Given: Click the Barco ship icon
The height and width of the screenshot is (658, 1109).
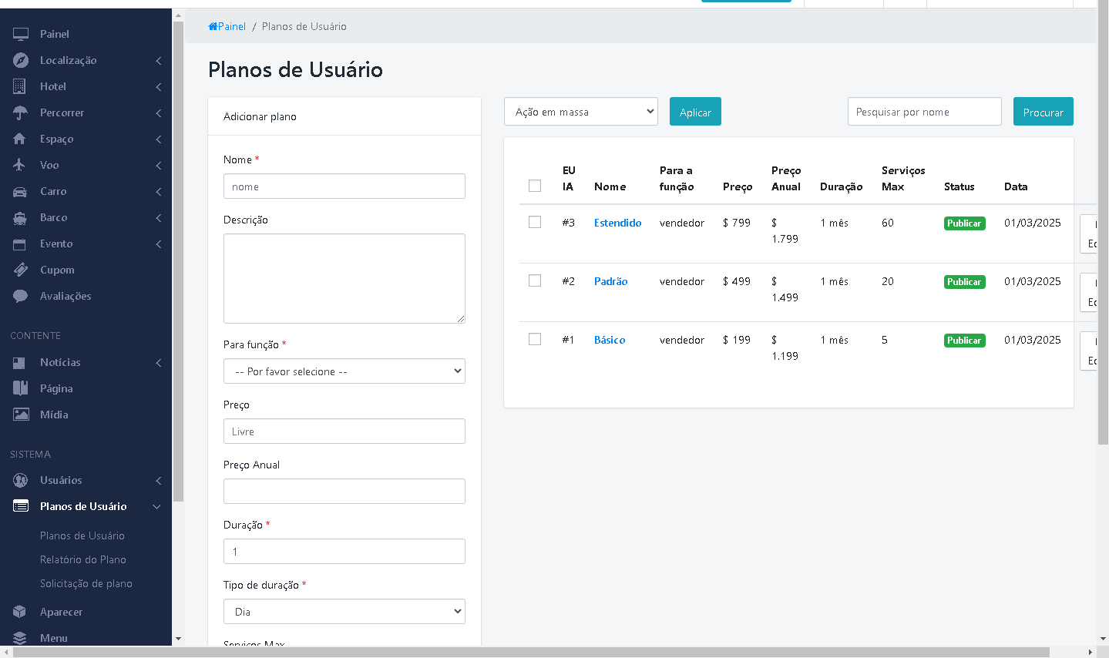Looking at the screenshot, I should pos(20,218).
